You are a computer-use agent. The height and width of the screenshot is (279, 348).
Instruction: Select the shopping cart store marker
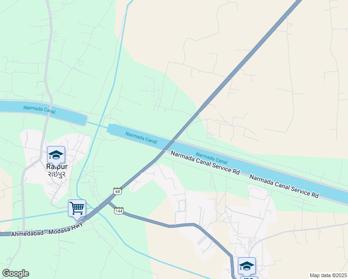click(x=77, y=209)
